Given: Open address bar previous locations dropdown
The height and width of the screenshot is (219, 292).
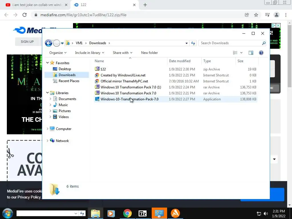Looking at the screenshot, I should [186, 43].
